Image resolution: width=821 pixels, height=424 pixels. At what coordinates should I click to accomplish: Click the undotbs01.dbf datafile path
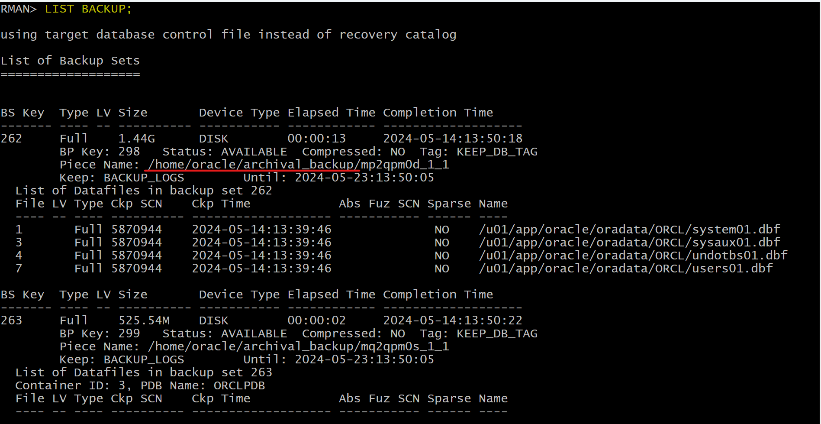tap(633, 256)
